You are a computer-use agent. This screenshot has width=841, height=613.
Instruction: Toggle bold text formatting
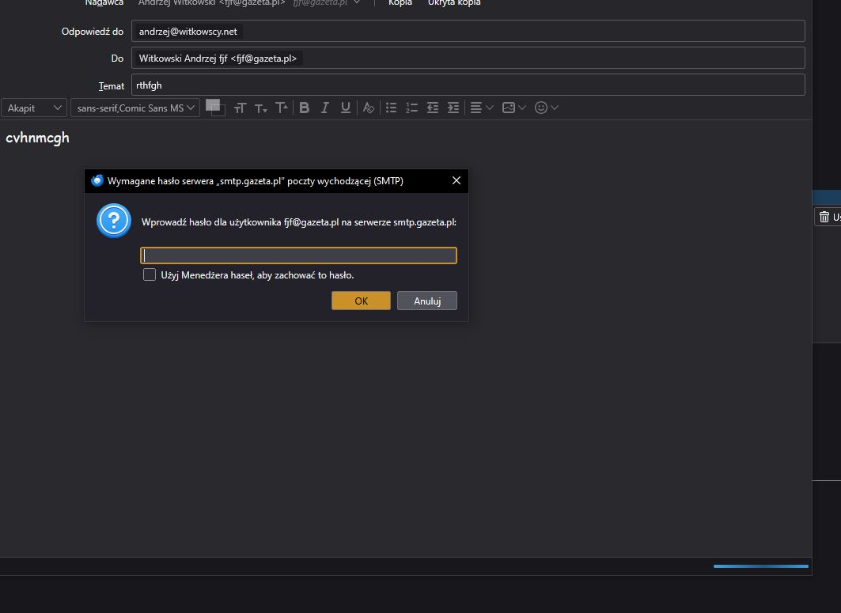(304, 108)
